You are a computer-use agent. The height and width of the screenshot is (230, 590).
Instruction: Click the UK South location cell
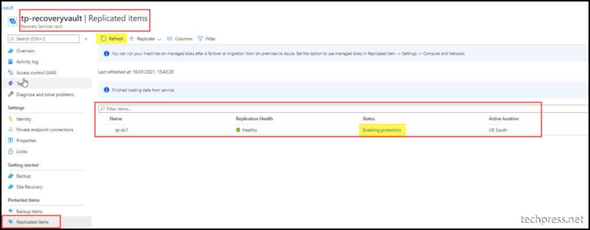click(498, 130)
